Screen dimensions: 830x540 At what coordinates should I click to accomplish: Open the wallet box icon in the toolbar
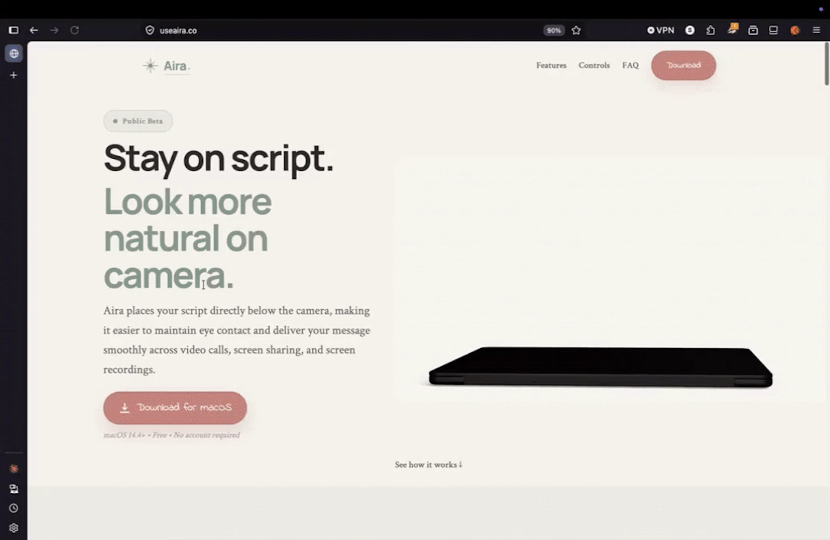coord(753,30)
